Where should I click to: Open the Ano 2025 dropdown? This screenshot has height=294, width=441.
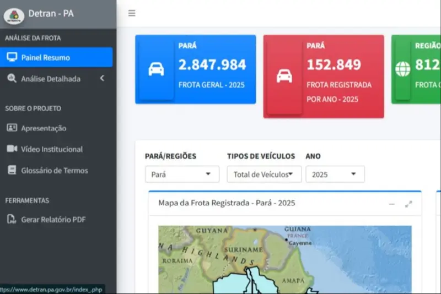click(x=335, y=175)
